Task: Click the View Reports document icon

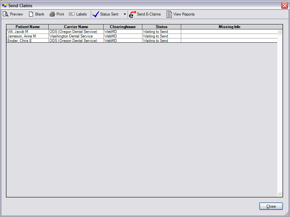Action: pos(169,14)
